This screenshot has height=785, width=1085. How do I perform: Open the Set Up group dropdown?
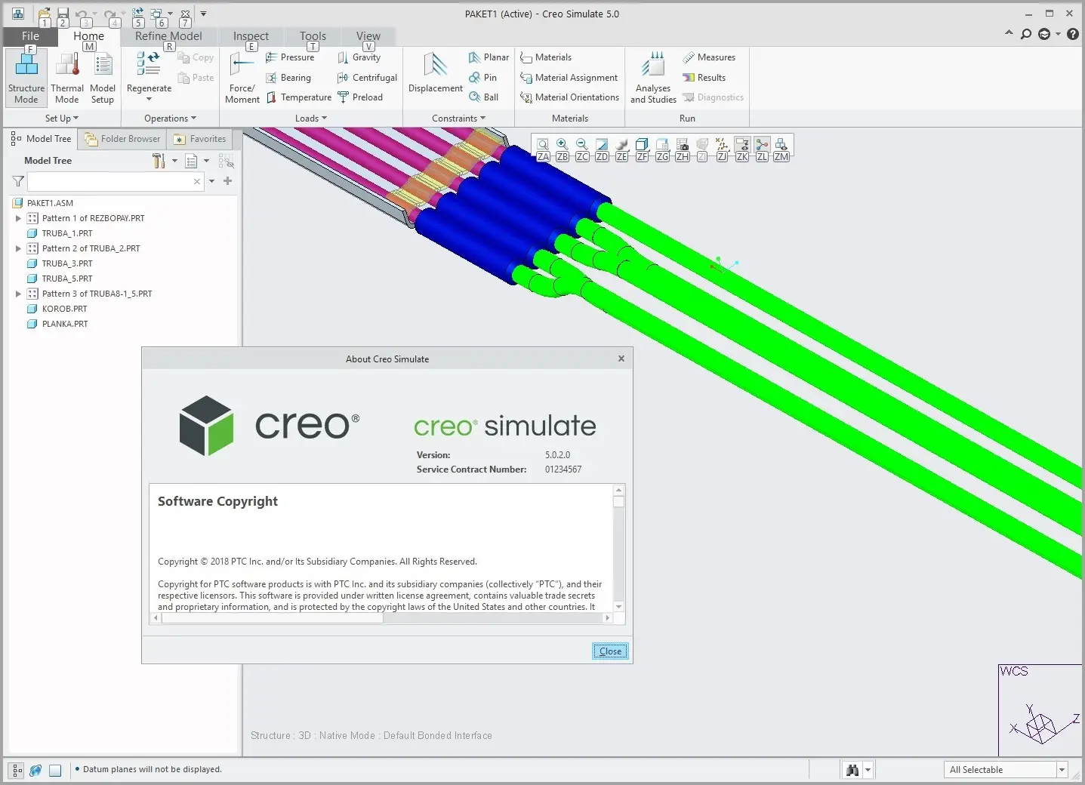[62, 119]
